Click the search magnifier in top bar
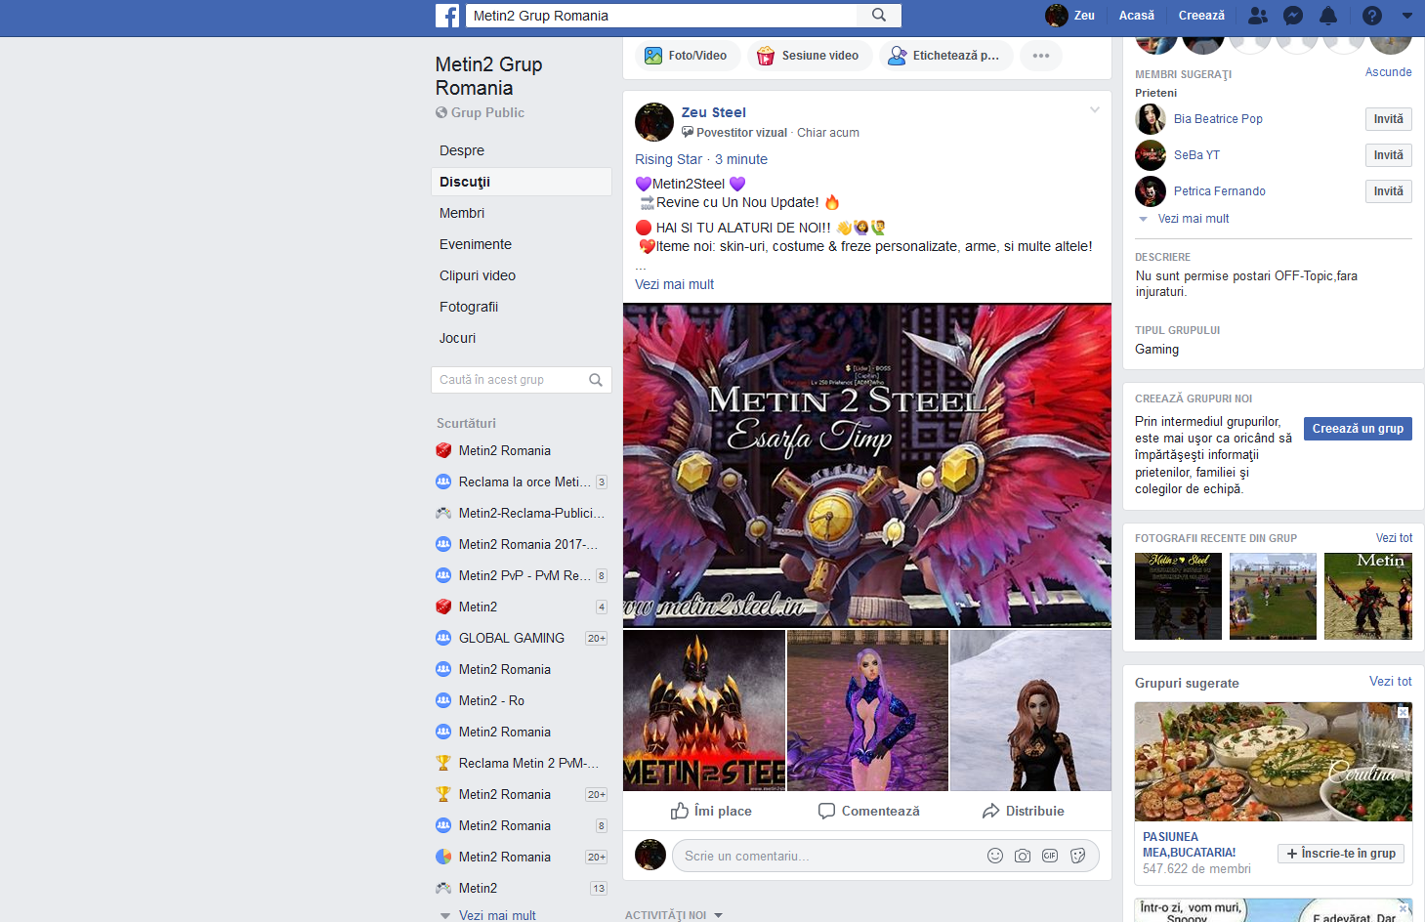1425x922 pixels. coord(879,16)
